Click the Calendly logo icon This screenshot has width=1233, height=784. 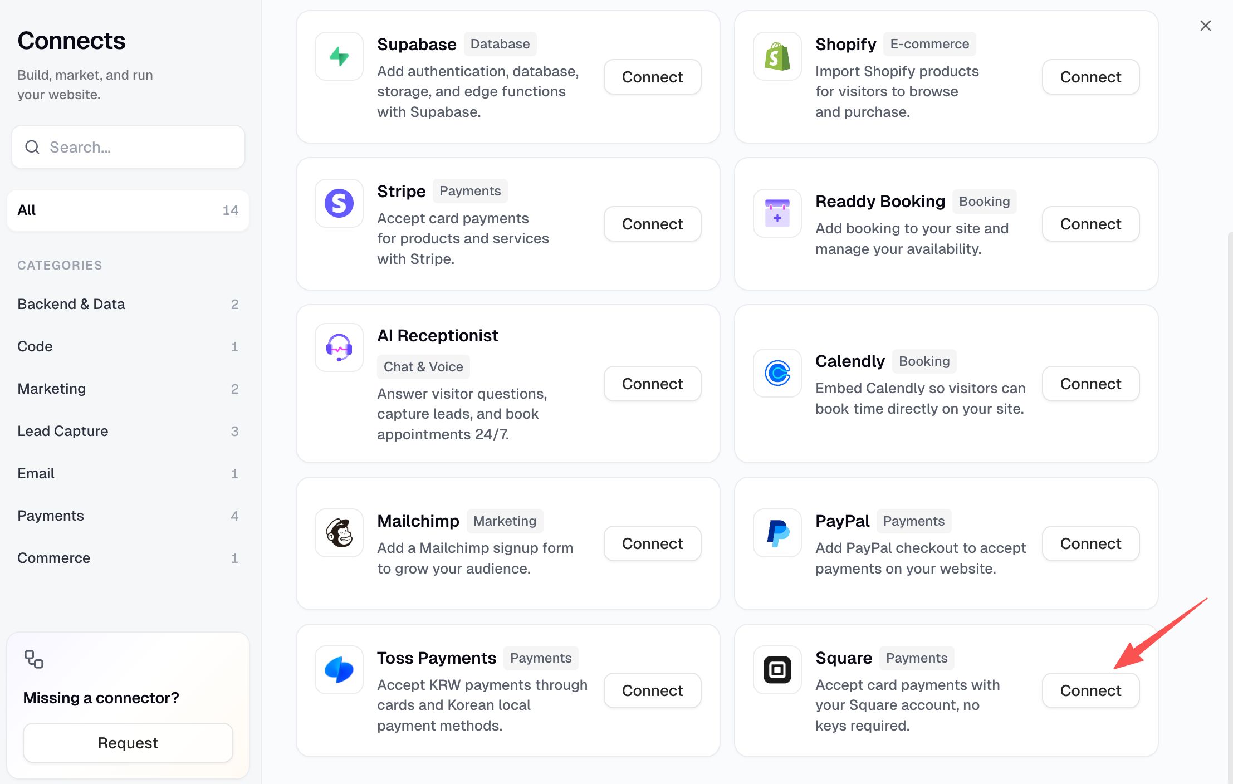[x=777, y=373]
